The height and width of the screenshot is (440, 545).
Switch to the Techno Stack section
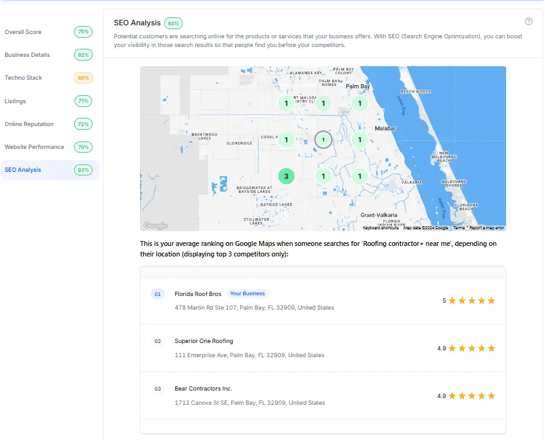[49, 78]
